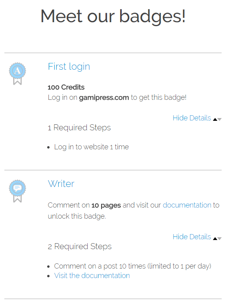226x303 pixels.
Task: Open the Visit the documentation step link
Action: (92, 276)
